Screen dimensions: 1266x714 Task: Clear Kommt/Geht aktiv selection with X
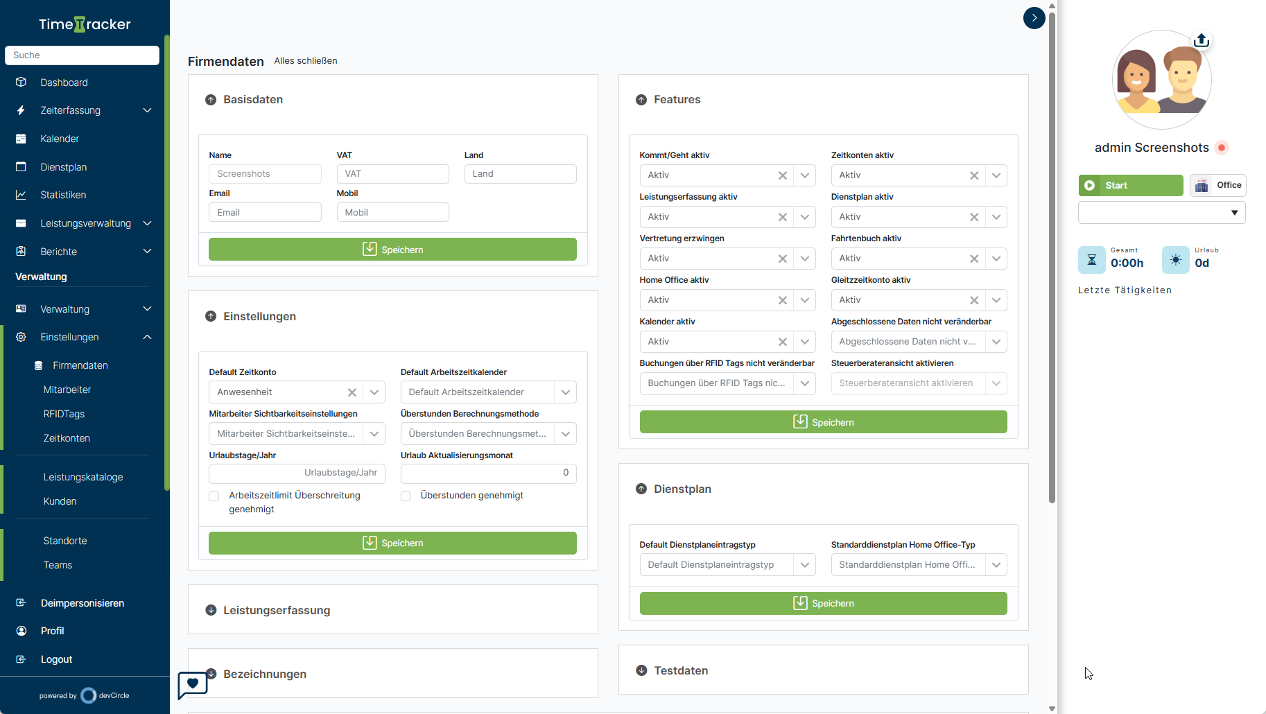[x=782, y=175]
